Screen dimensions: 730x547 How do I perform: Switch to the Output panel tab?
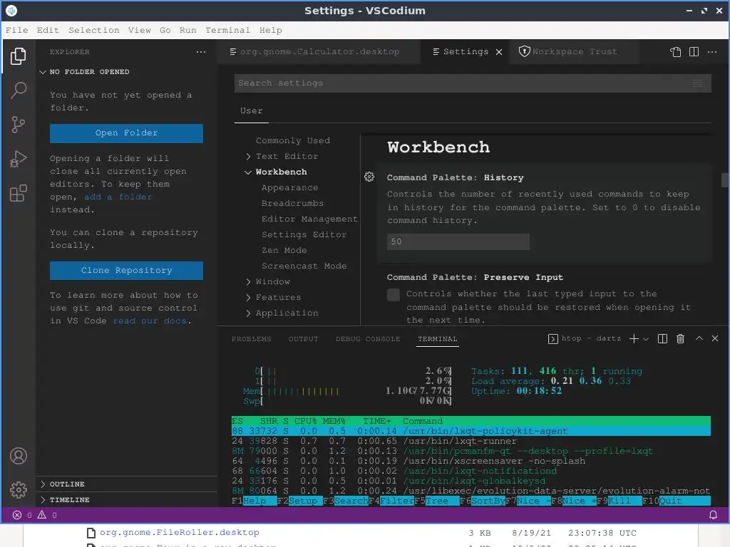[x=303, y=338]
